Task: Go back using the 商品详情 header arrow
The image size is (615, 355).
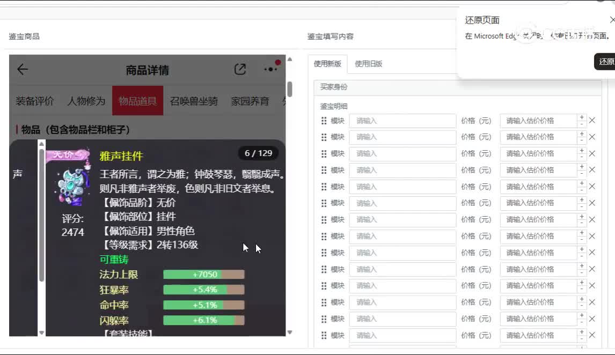Action: click(23, 69)
